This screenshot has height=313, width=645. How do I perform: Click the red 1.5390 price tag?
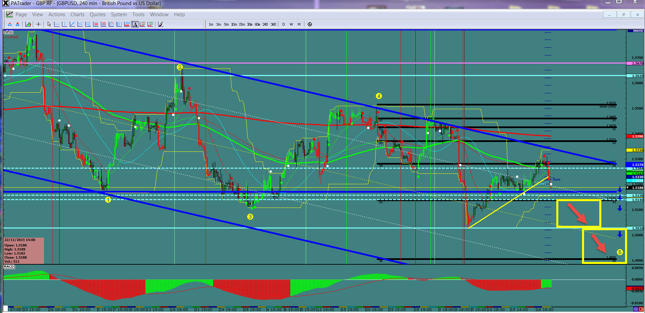[636, 136]
